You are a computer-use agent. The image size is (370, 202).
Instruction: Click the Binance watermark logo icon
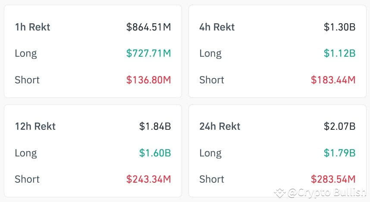coord(280,193)
